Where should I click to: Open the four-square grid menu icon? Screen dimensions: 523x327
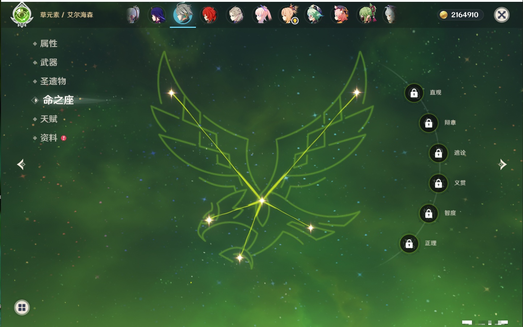[22, 307]
